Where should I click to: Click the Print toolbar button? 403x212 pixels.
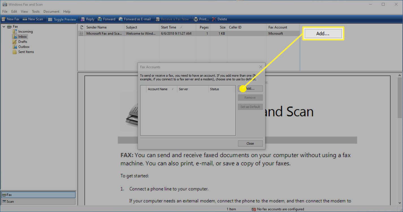(x=201, y=19)
